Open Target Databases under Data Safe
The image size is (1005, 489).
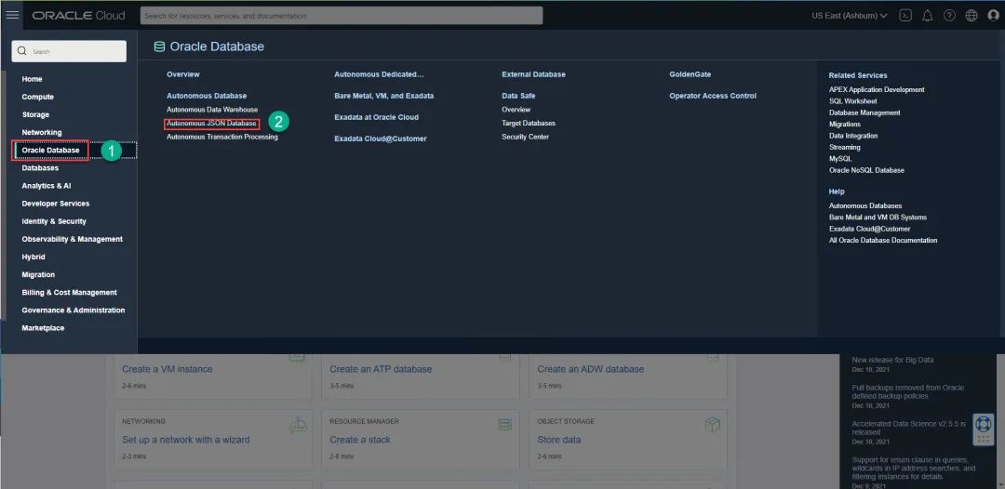529,123
